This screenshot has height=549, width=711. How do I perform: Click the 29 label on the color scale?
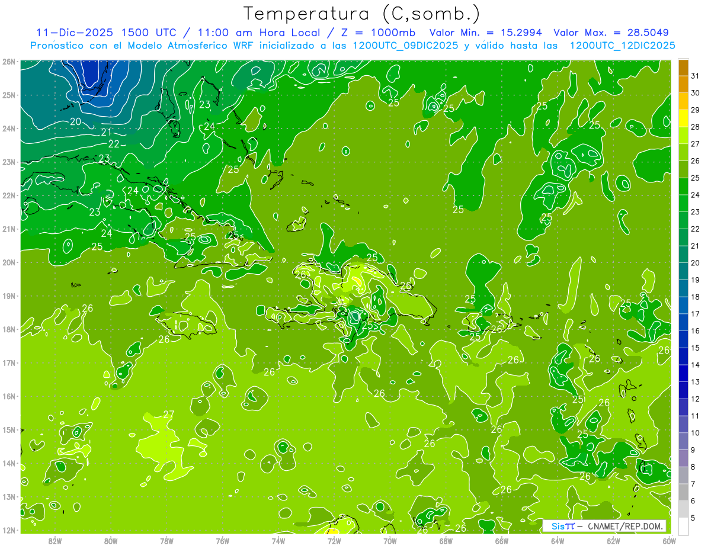696,110
